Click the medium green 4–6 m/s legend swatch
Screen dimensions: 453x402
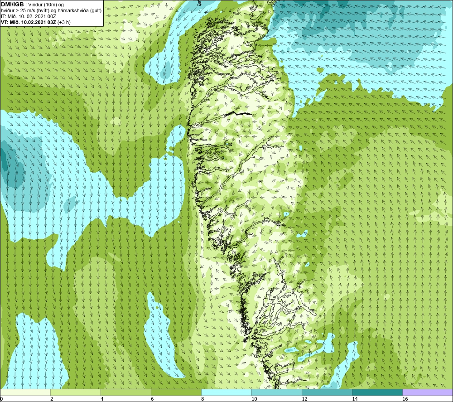click(125, 392)
